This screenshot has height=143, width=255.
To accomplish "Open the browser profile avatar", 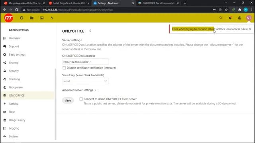I will point(246,10).
